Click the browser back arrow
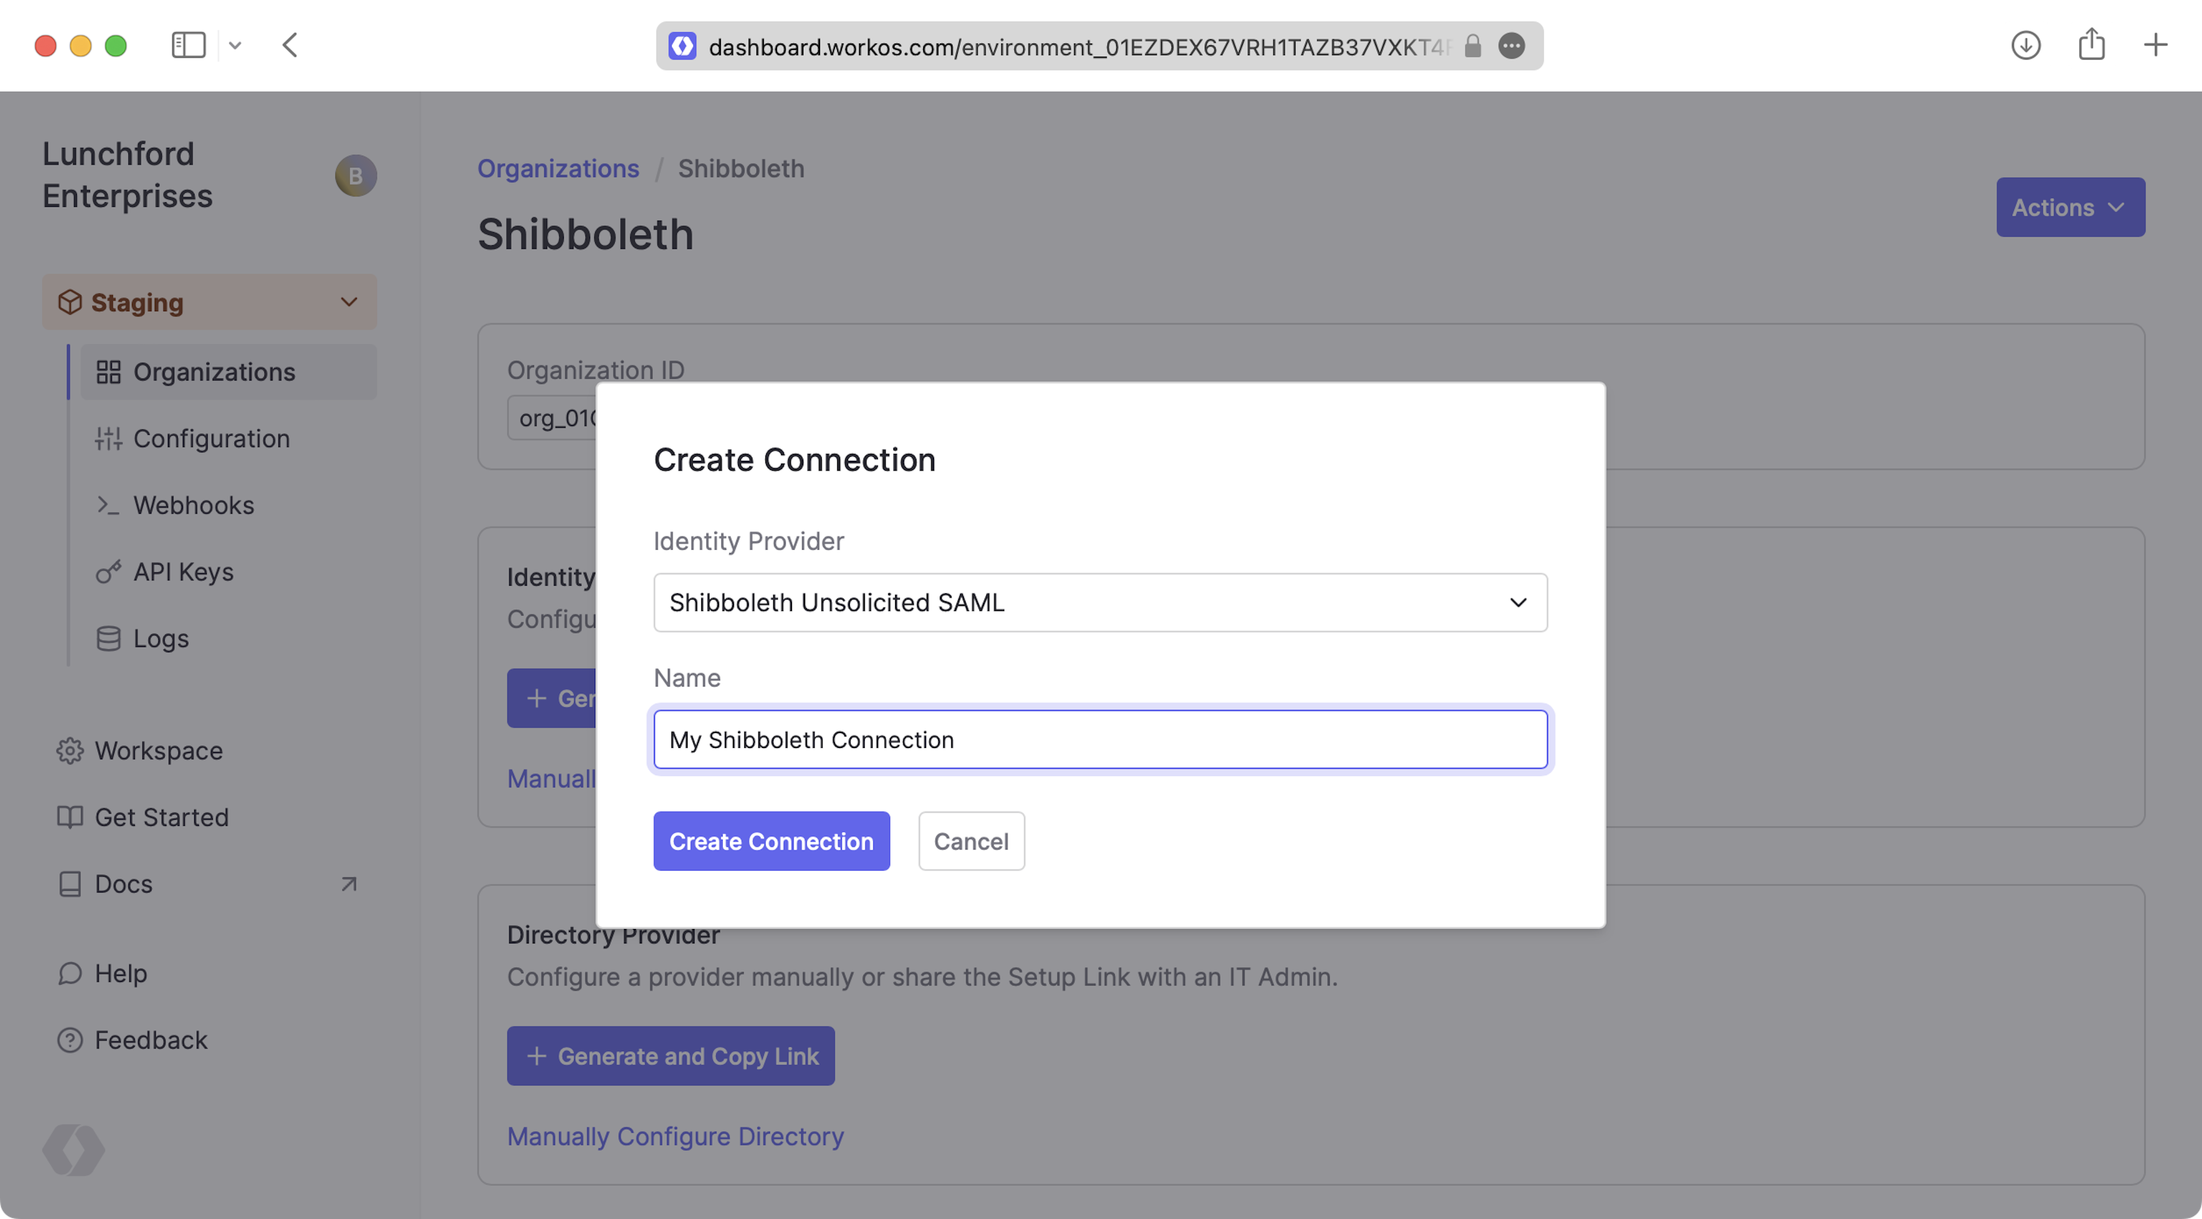 [291, 45]
